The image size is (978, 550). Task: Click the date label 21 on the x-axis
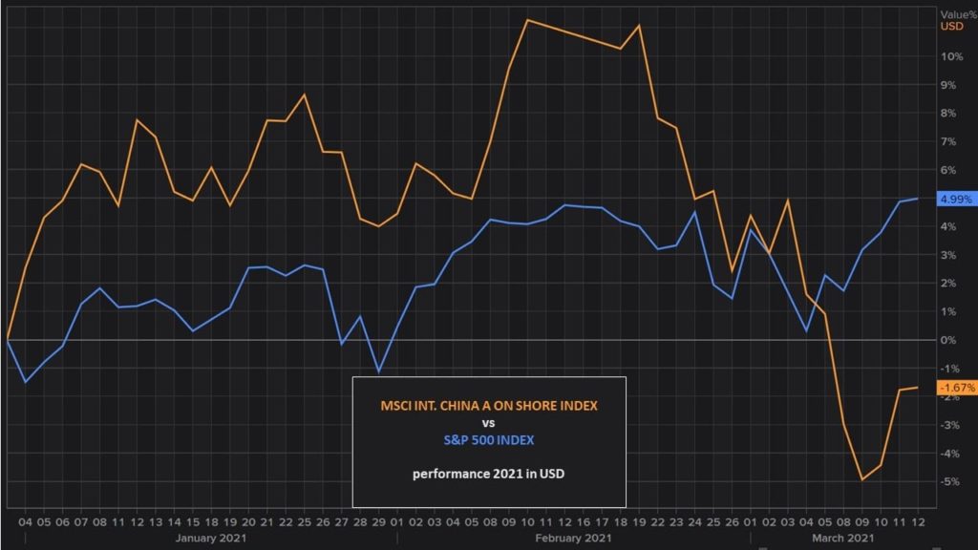(x=267, y=522)
